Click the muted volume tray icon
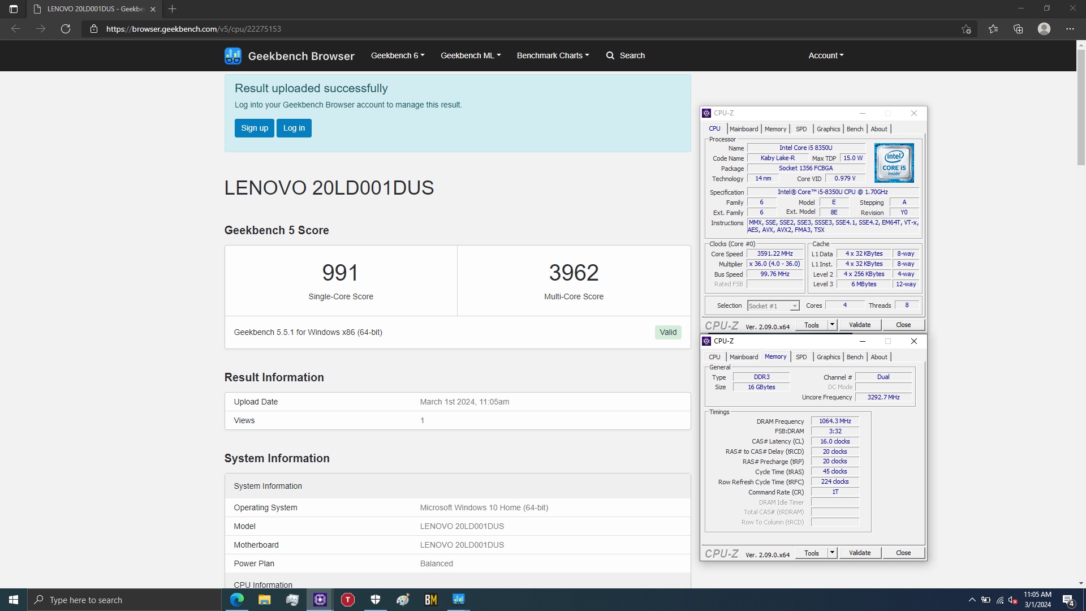Screen dimensions: 1086x611 tap(1013, 600)
